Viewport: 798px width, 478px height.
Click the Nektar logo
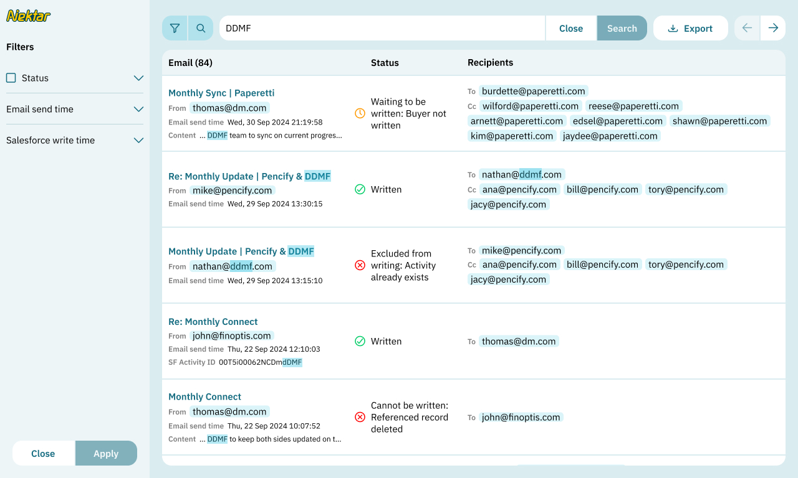coord(29,16)
